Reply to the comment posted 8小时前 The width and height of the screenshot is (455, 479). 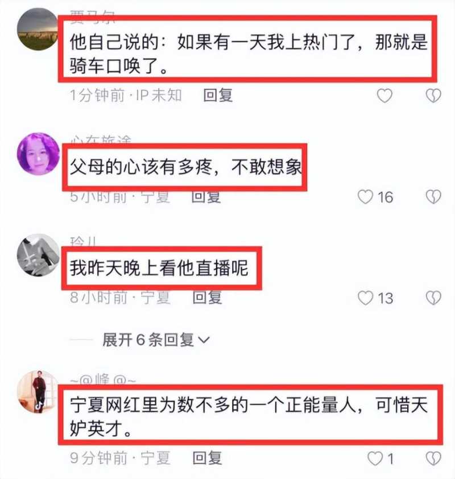pyautogui.click(x=208, y=297)
